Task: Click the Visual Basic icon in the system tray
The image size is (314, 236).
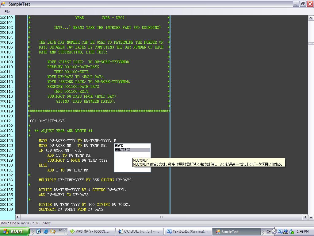Action: [280, 231]
